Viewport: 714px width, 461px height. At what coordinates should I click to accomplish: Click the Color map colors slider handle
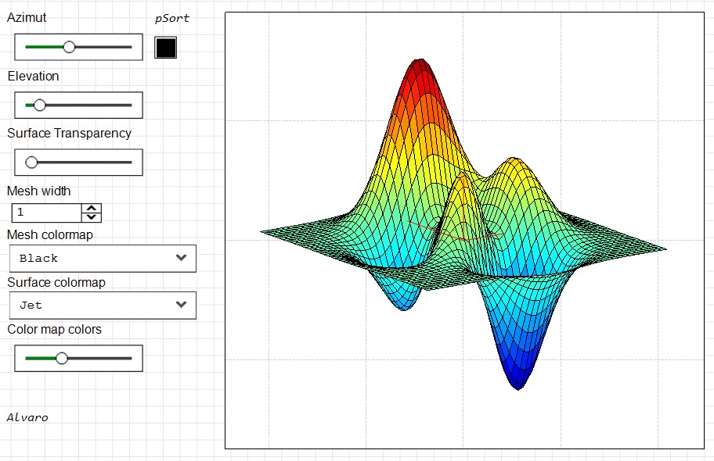tap(61, 359)
